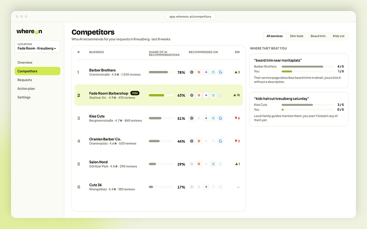Screen dimensions: 367x229
Task: Click the YOU badge next to Fade Room Barbershop
Action: pos(135,93)
